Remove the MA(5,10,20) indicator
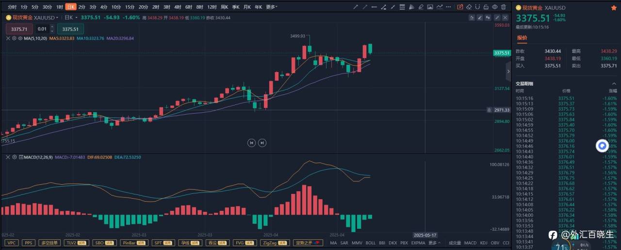Screen dimensions: 621x250 (8, 38)
